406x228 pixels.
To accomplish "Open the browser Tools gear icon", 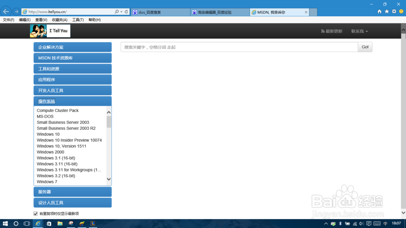I will (x=394, y=11).
